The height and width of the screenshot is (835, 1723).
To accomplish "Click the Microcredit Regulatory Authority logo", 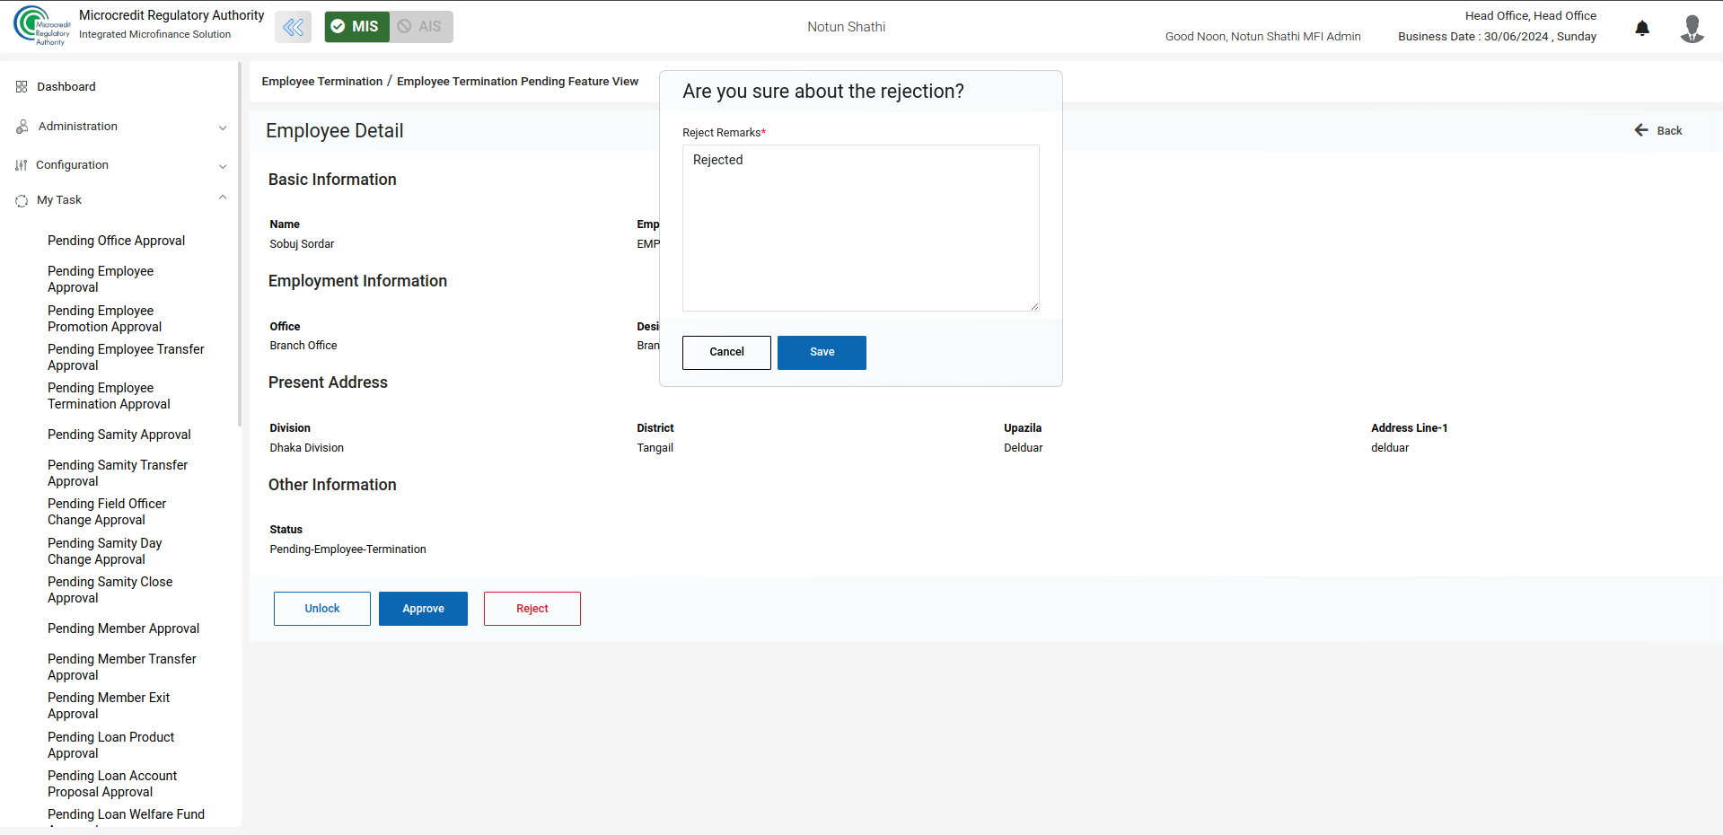I will pos(41,25).
